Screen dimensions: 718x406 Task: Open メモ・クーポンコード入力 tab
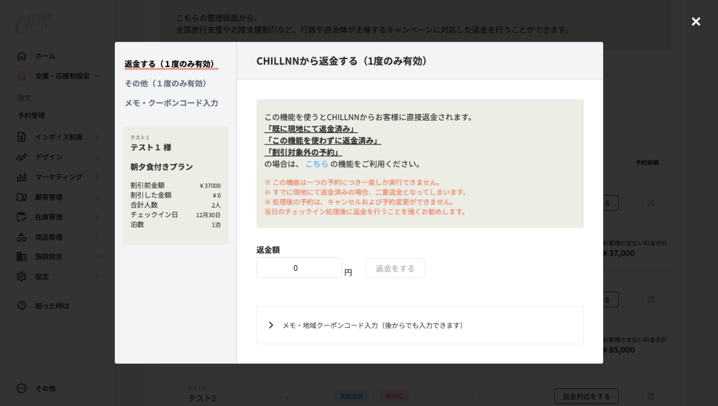pyautogui.click(x=171, y=103)
